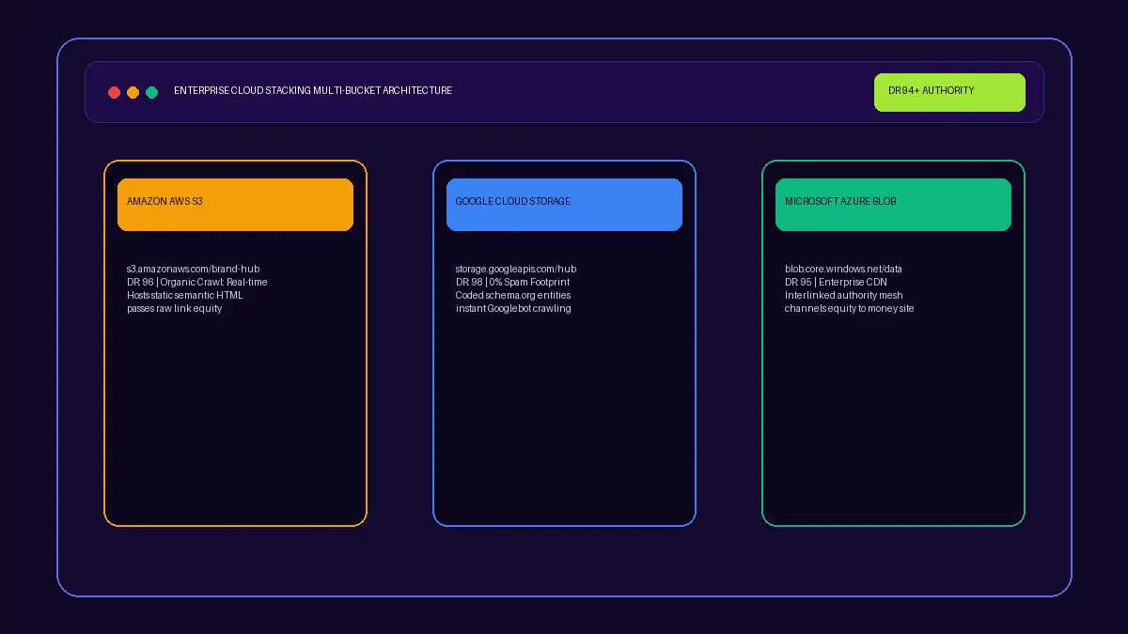This screenshot has width=1128, height=634.
Task: Click the orange window dot
Action: (x=133, y=92)
